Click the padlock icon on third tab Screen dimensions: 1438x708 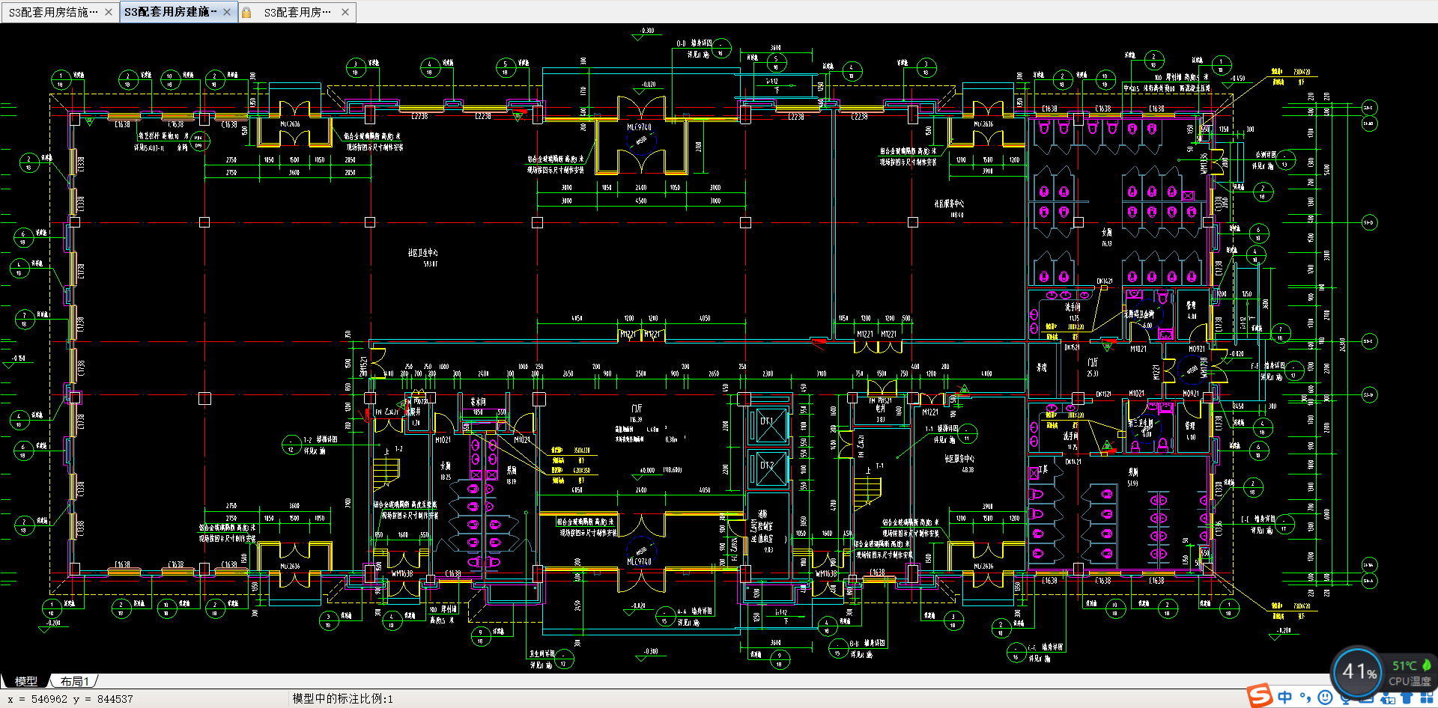246,13
